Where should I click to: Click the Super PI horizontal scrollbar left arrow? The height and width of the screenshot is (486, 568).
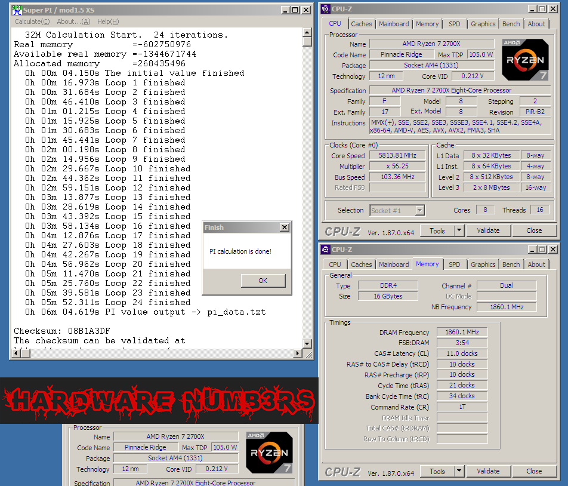coord(16,353)
